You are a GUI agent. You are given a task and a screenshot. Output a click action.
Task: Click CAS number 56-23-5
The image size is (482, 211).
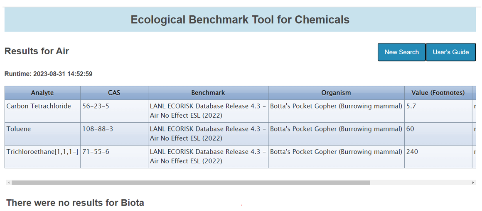pos(96,106)
